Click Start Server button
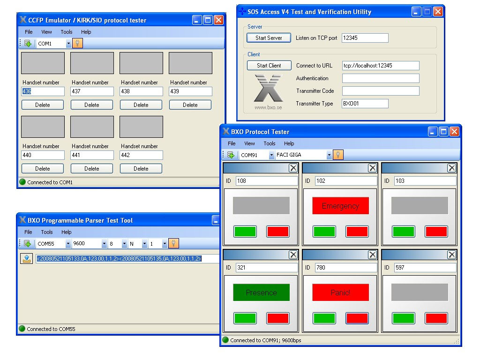Viewport: 480px width, 360px height. pos(269,37)
